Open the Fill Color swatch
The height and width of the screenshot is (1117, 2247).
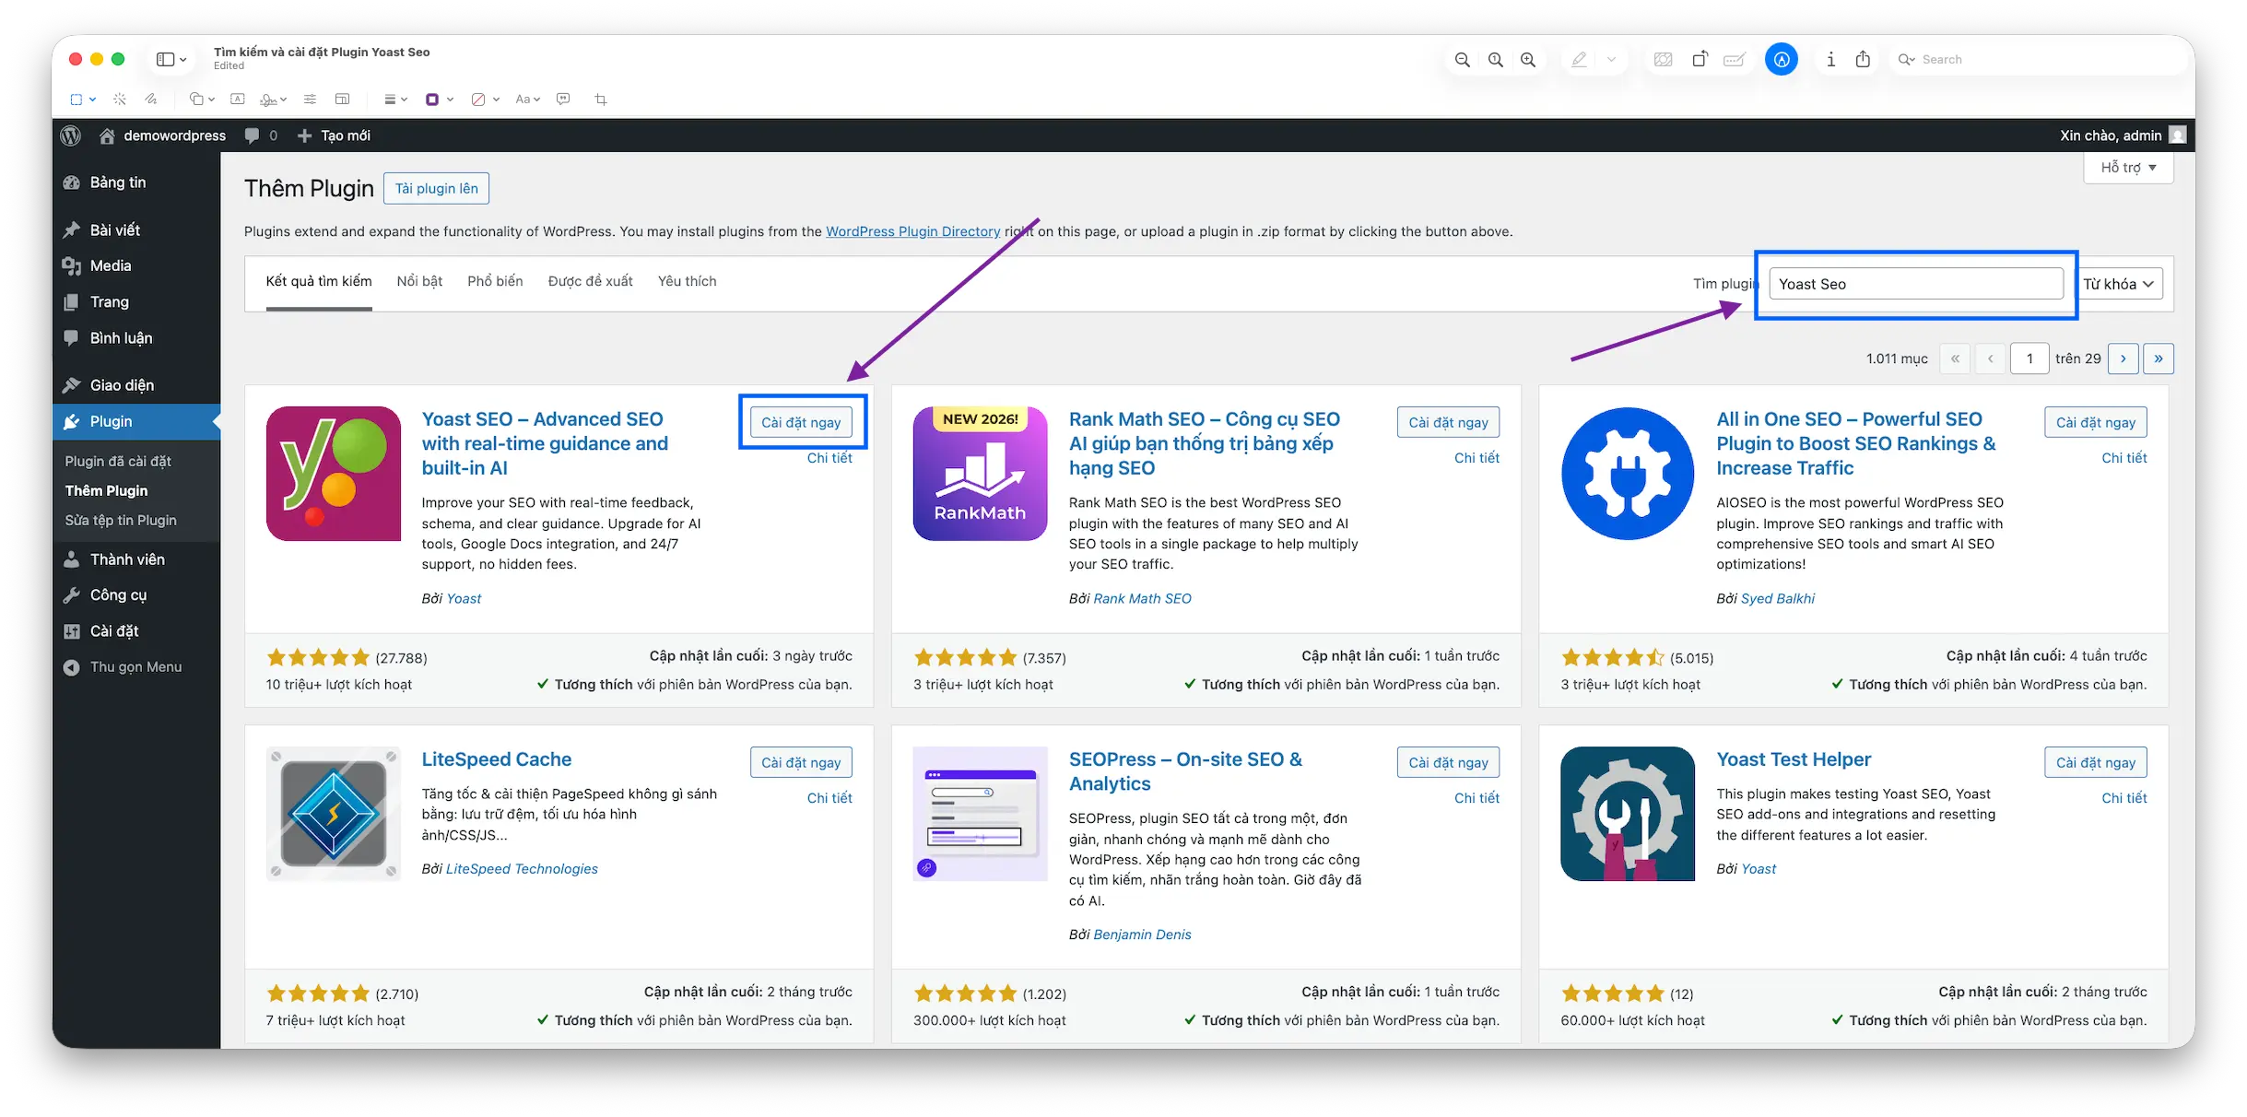point(477,100)
